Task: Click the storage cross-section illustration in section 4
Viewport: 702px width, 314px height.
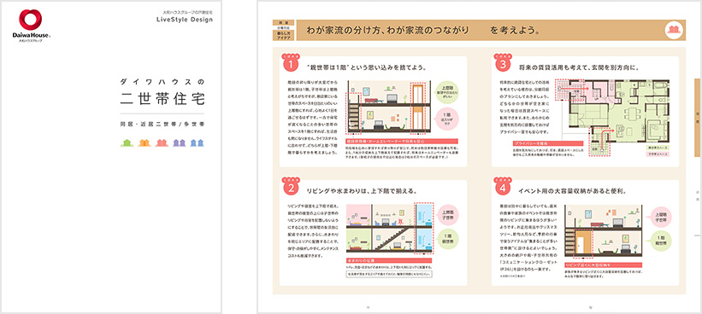Action: tap(603, 231)
